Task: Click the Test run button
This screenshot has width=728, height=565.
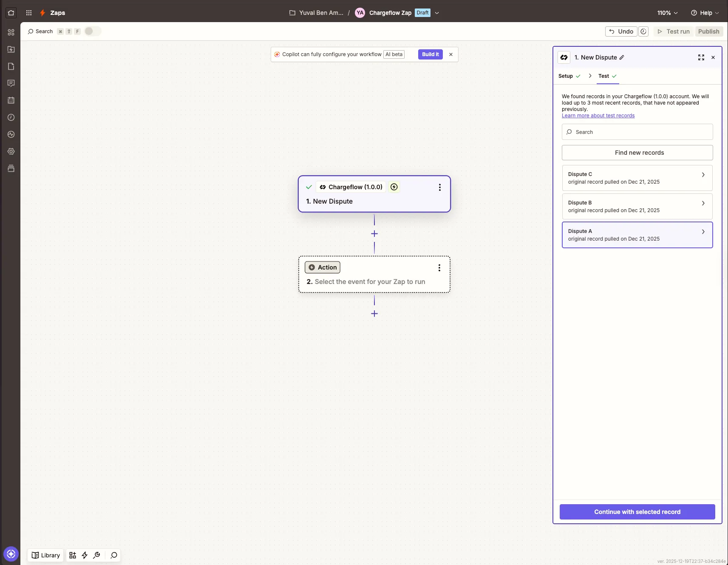Action: click(x=674, y=31)
